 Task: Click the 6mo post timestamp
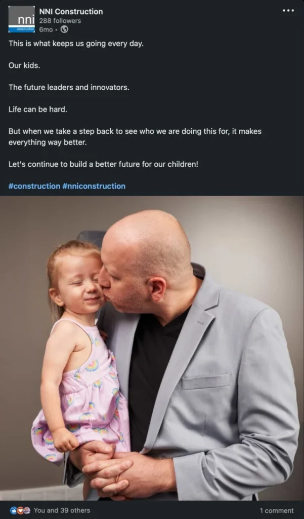pyautogui.click(x=46, y=29)
